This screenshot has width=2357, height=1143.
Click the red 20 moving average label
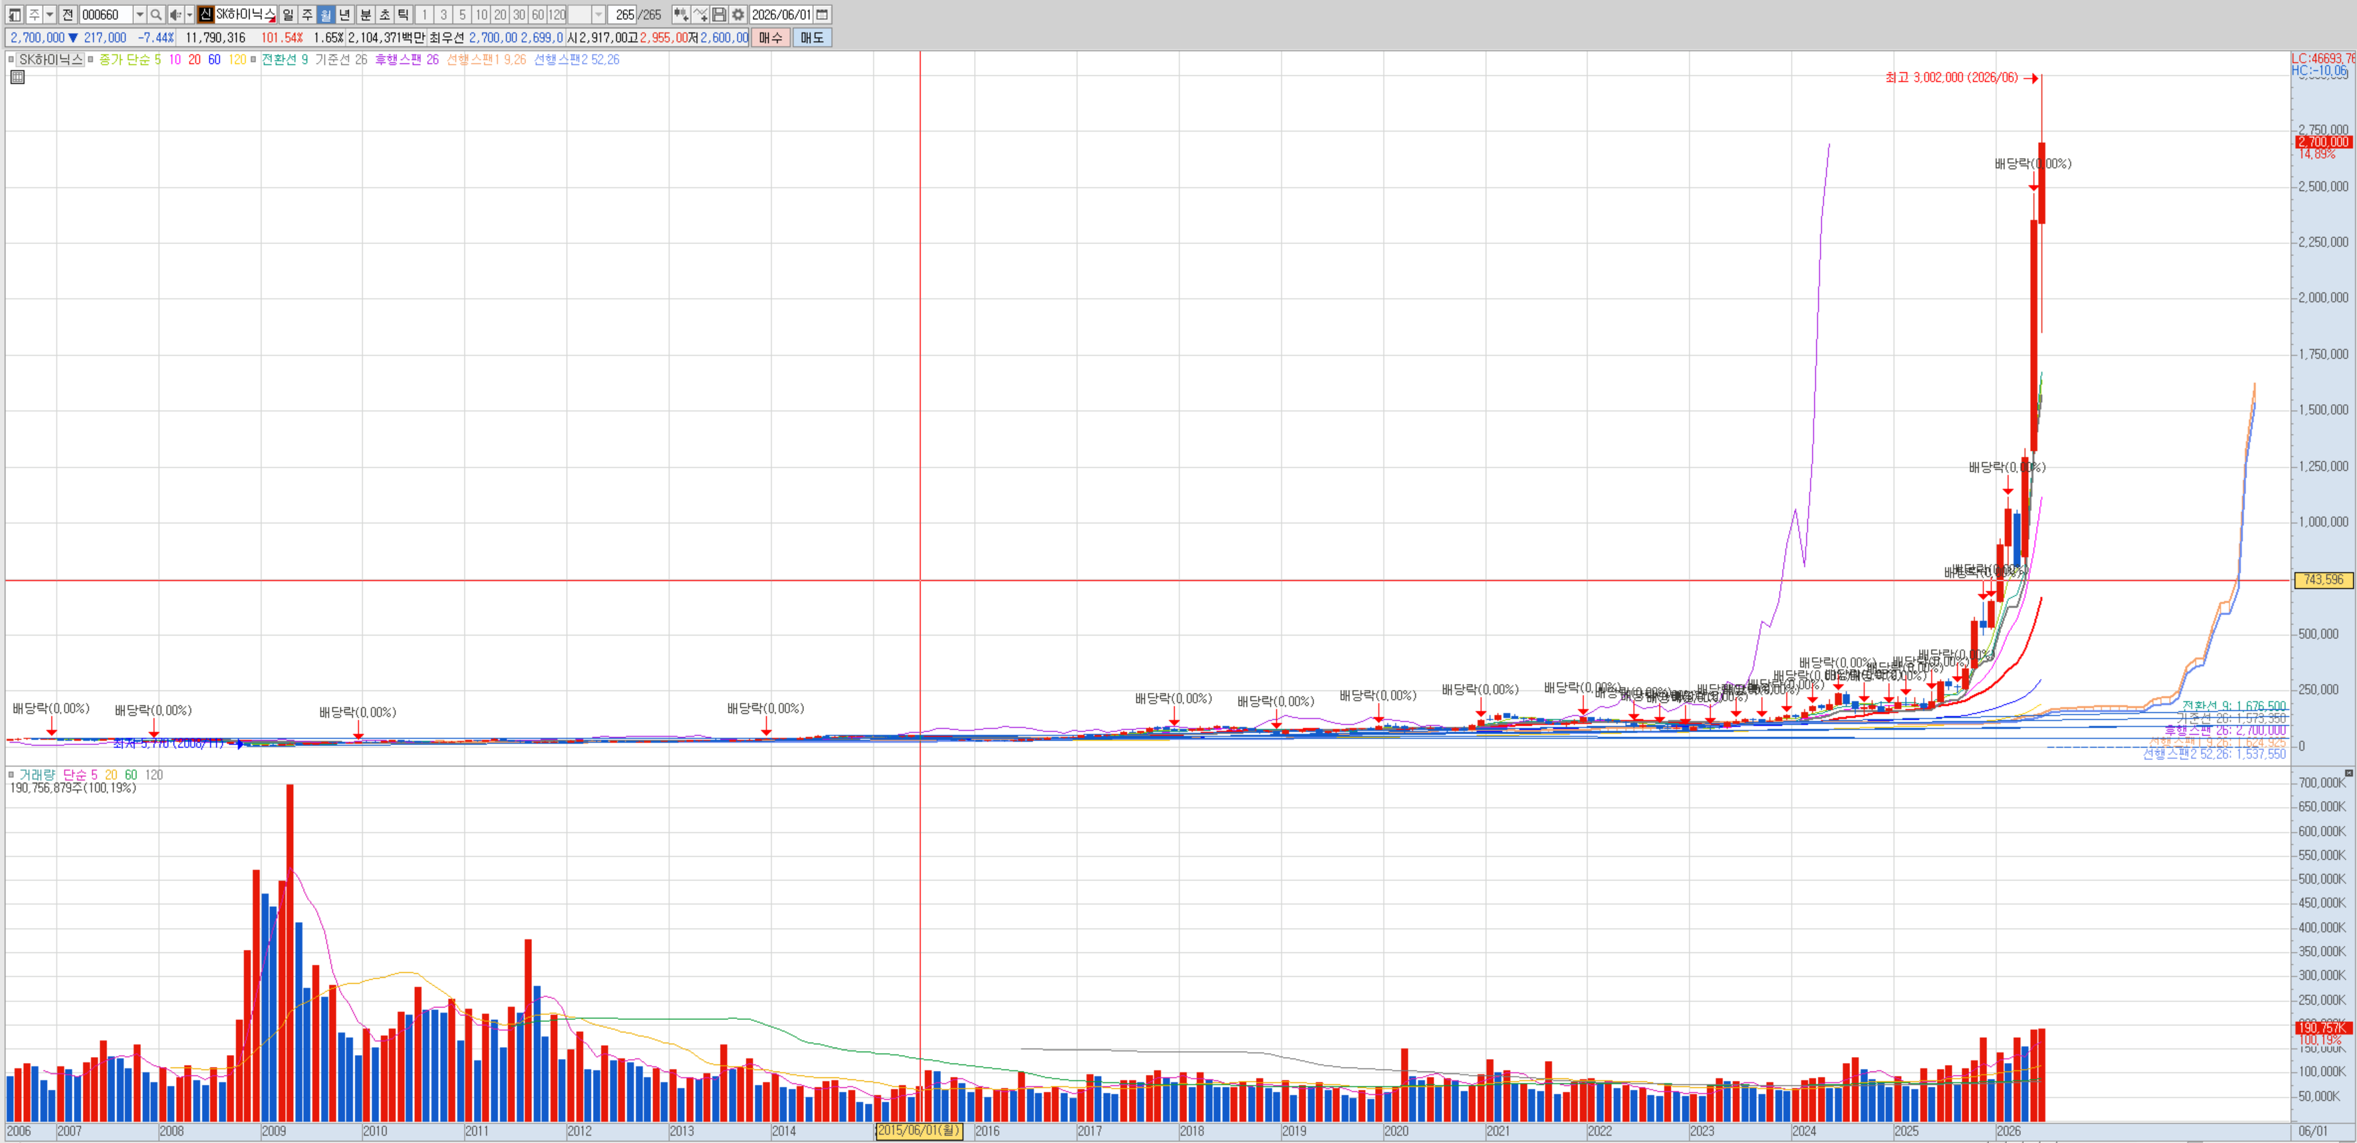pos(194,60)
